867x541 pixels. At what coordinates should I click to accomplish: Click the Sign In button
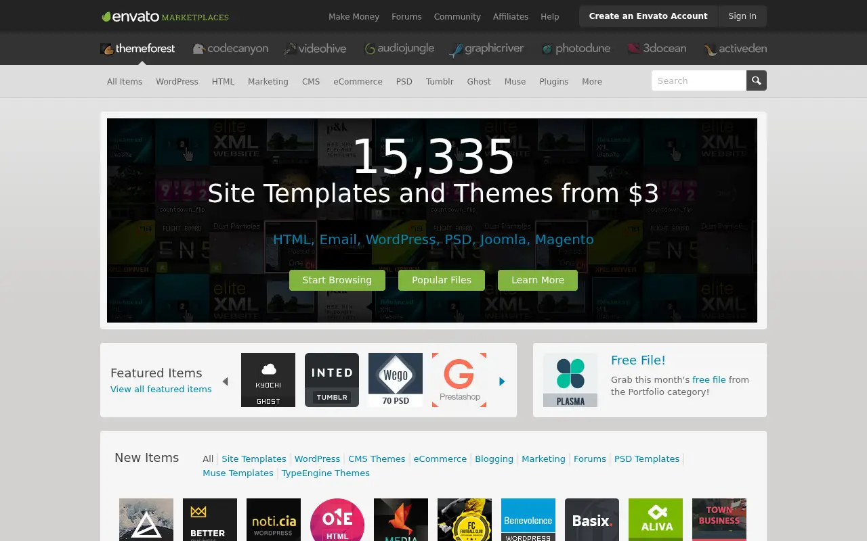pyautogui.click(x=742, y=16)
